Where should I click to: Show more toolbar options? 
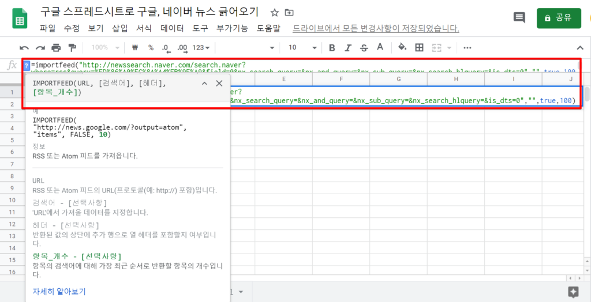(467, 48)
